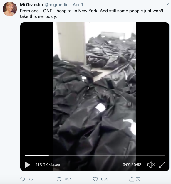Share tweet via upload arrow icon
Viewport: 171px width, 184px height.
[x=132, y=179]
